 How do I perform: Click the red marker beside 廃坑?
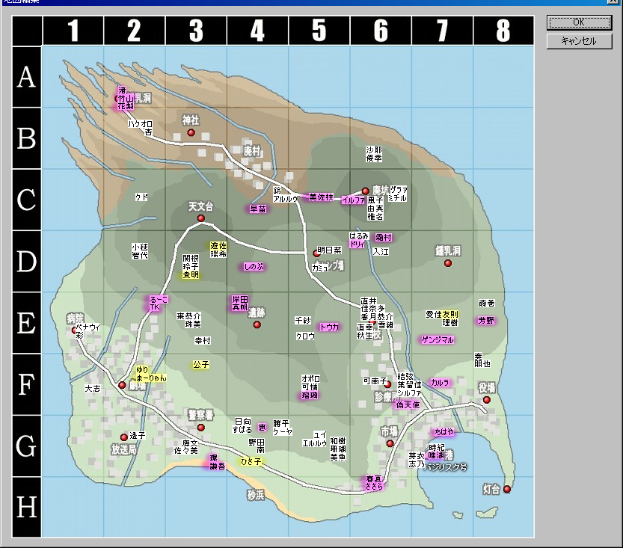coord(365,191)
